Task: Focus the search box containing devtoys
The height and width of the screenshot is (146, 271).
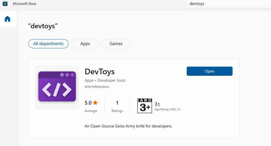Action: point(229,4)
